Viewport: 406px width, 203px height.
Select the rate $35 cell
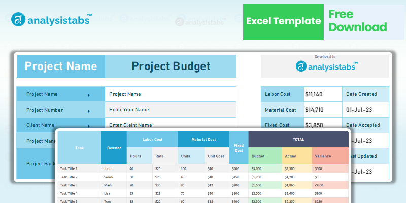click(165, 185)
